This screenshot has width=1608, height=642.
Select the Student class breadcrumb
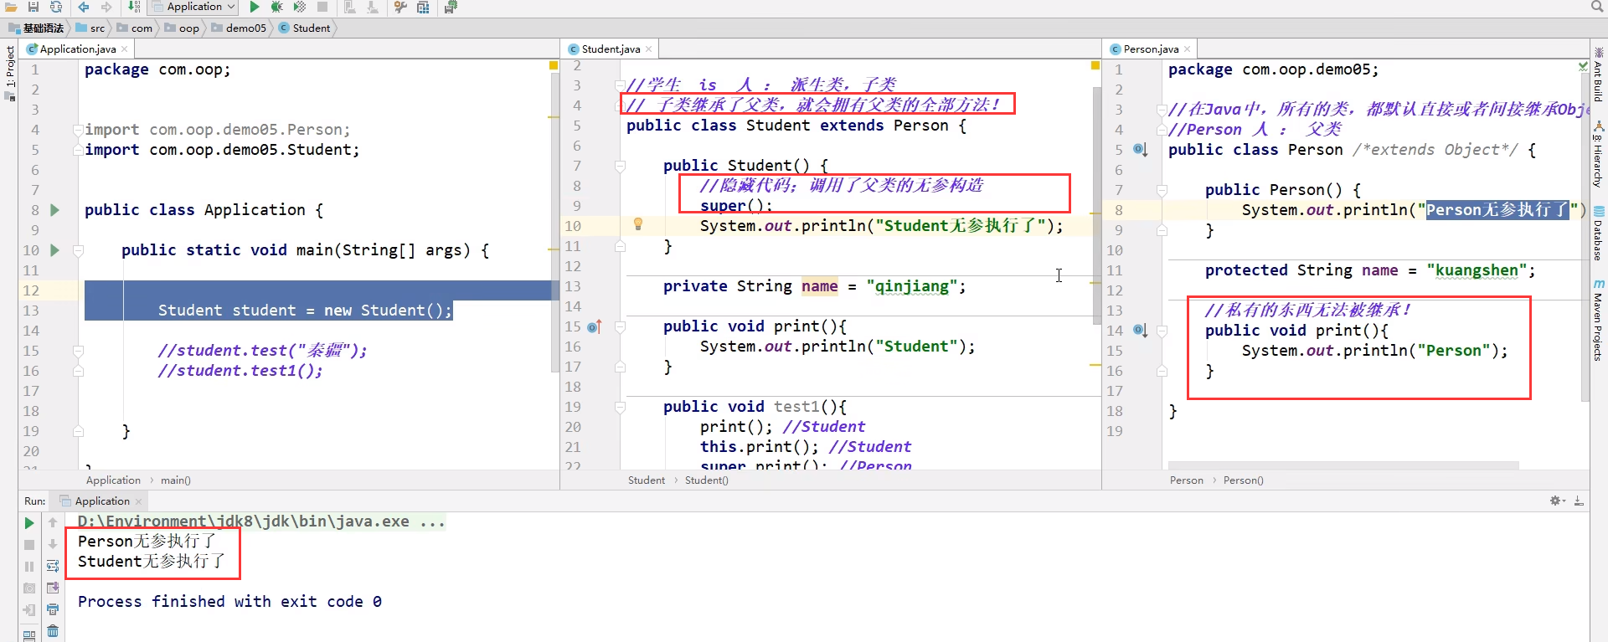pos(305,28)
